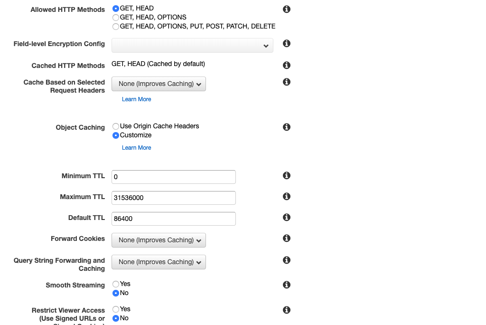Screen dimensions: 486x325
Task: Click info icon for Allowed HTTP Methods
Action: click(287, 9)
